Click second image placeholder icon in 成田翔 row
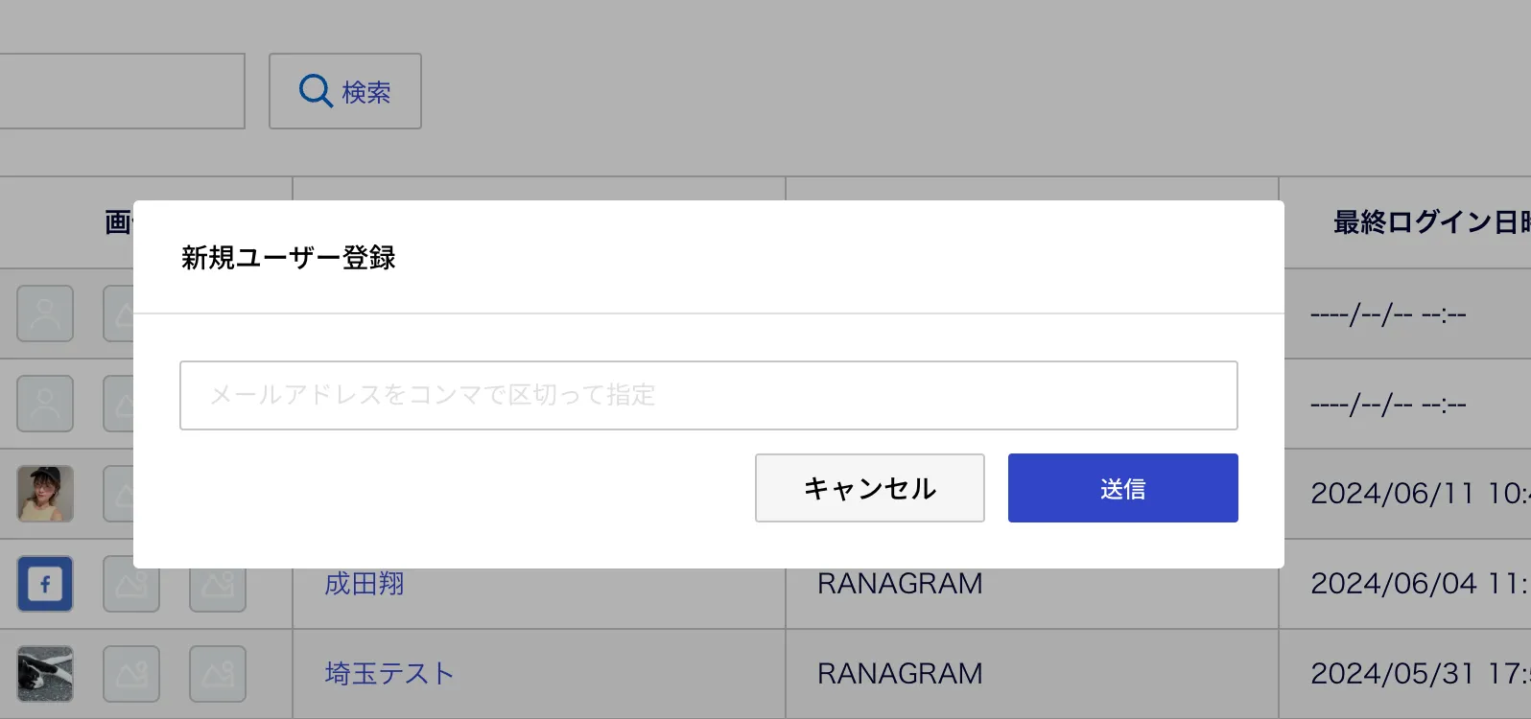 218,584
